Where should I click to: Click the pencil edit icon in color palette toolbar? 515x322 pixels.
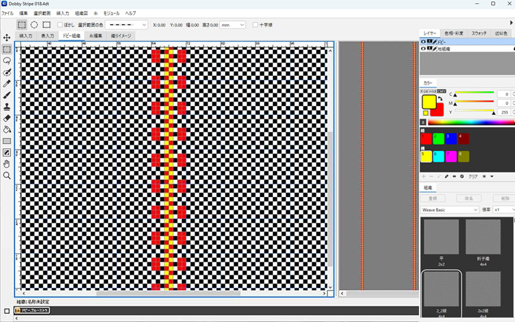(446, 177)
